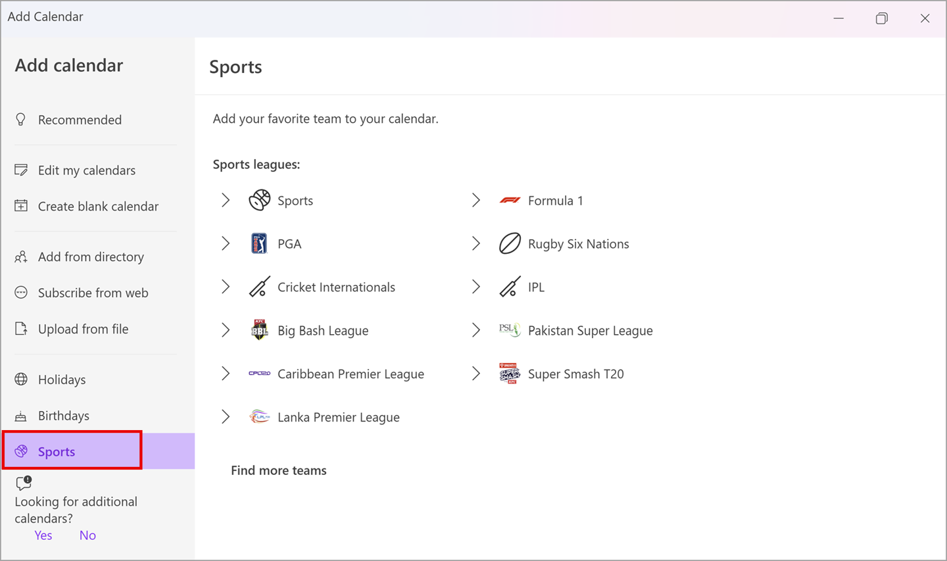The image size is (947, 561).
Task: Click the cricket bat icon beside IPL
Action: click(x=510, y=287)
